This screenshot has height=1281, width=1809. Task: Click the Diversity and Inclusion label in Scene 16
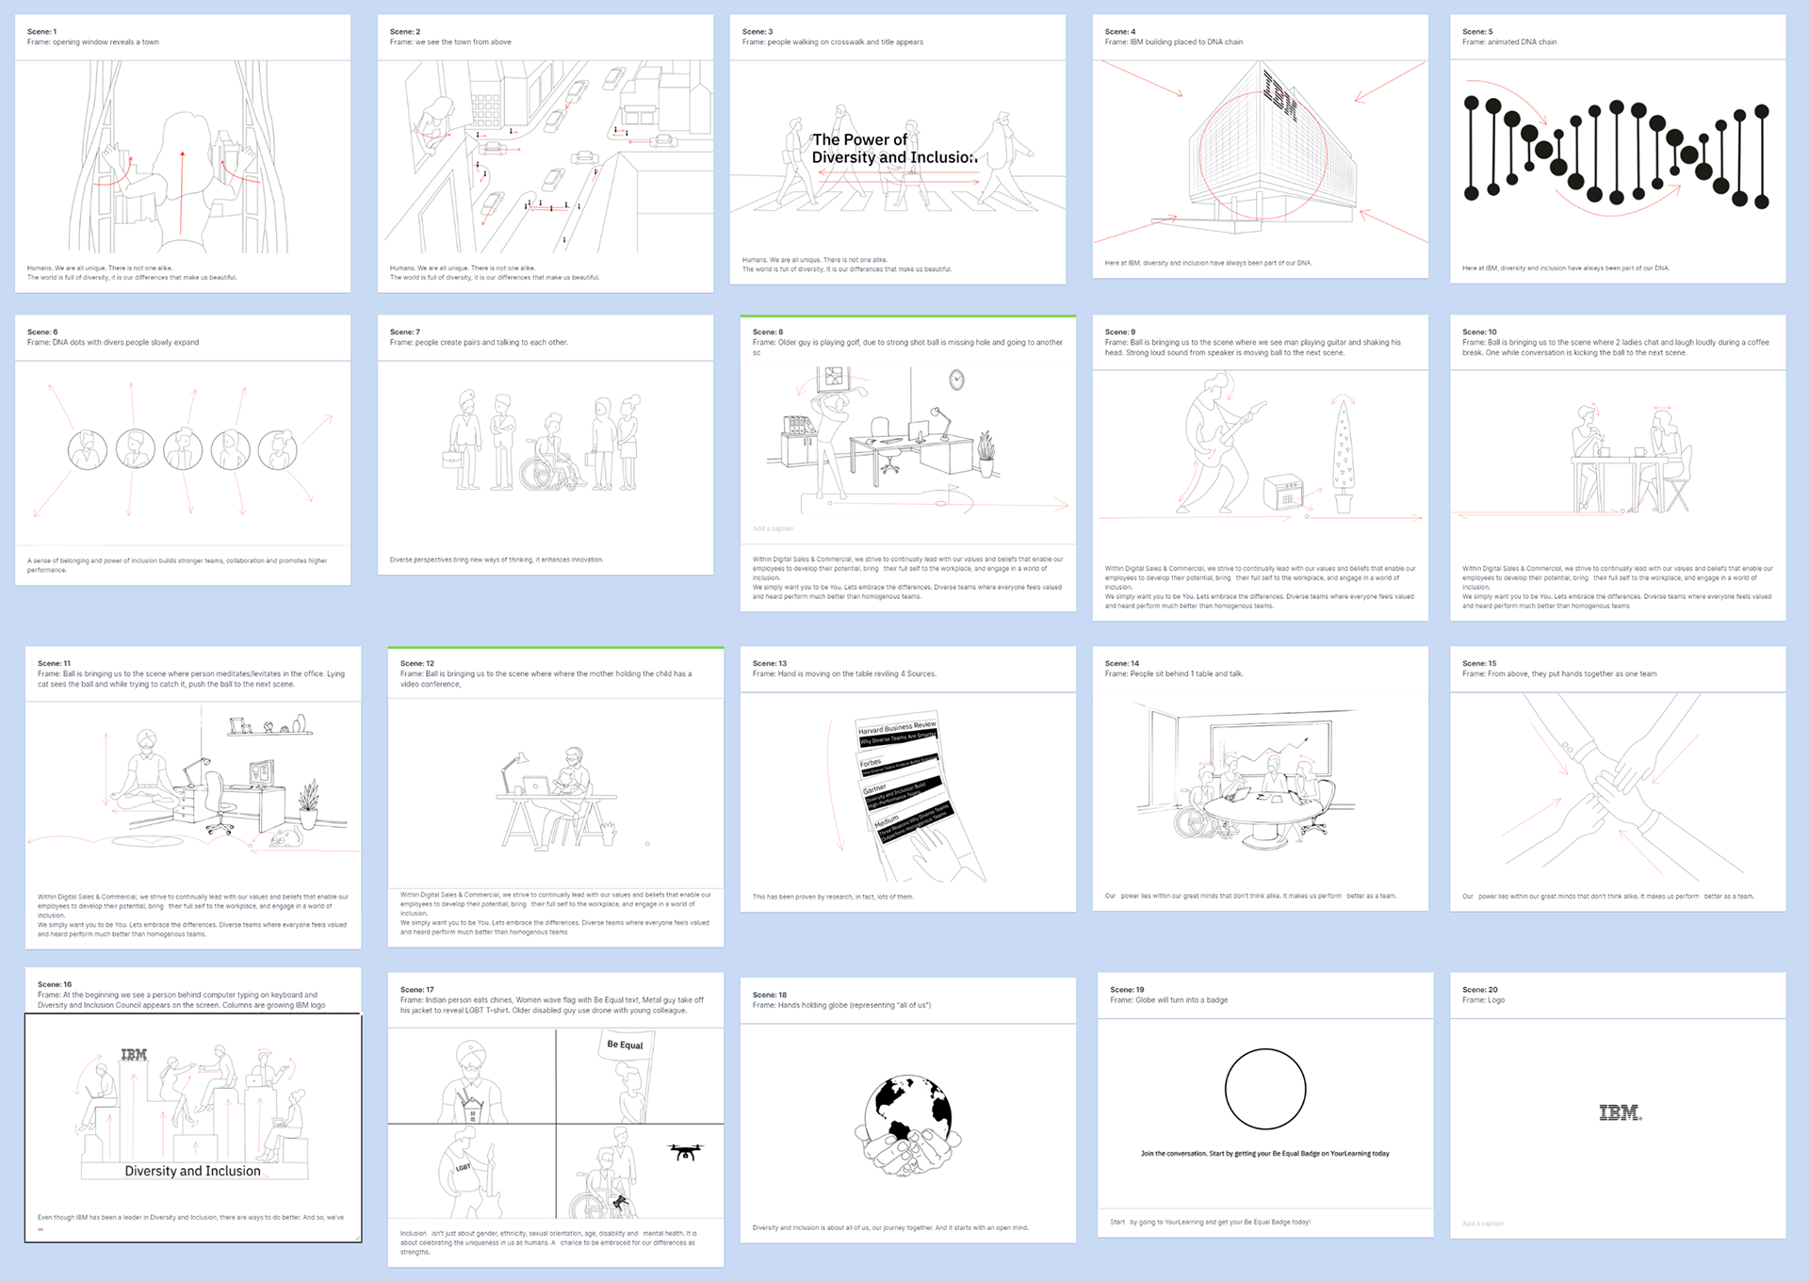[x=192, y=1171]
